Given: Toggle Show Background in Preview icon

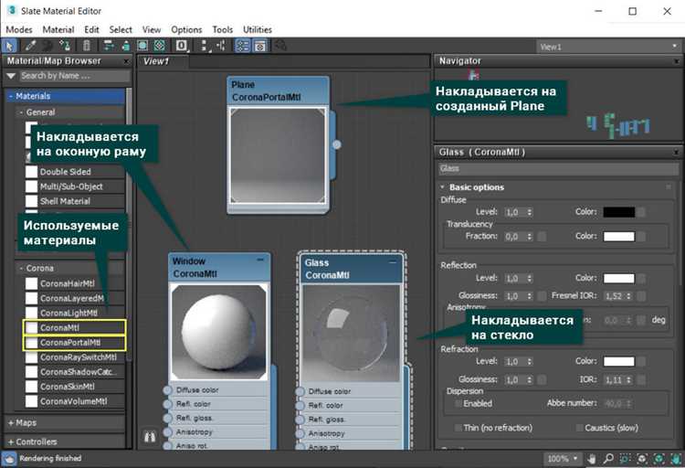Looking at the screenshot, I should (160, 46).
